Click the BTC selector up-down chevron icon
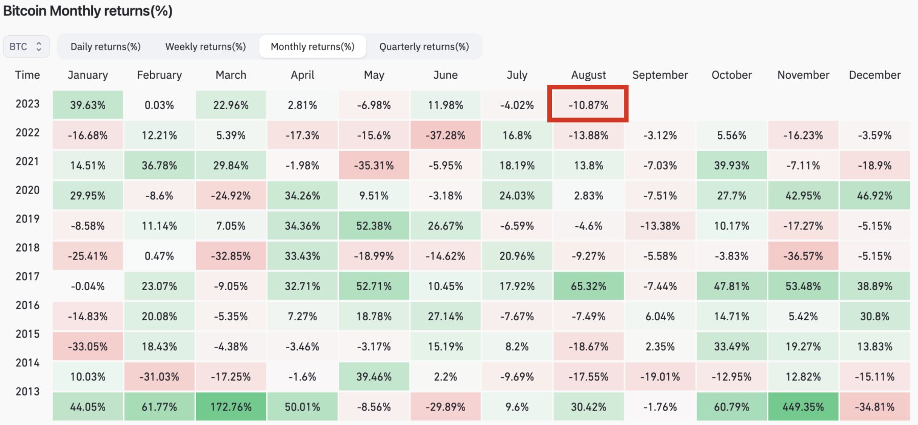This screenshot has width=918, height=425. point(39,46)
